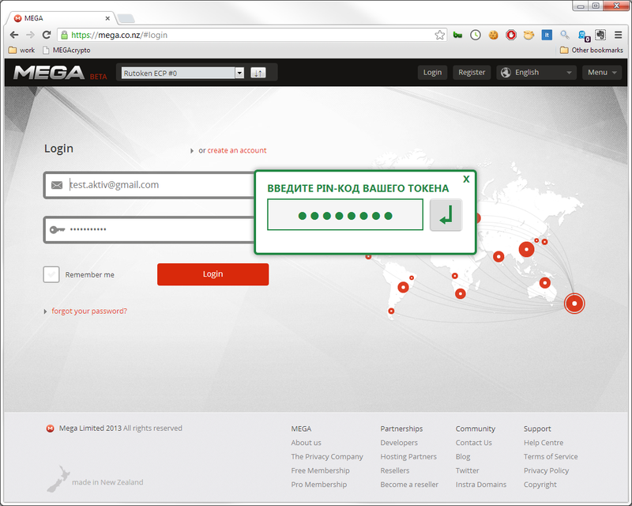Expand the Rutoken ECP #0 dropdown
Screen dimensions: 632x506
click(x=182, y=73)
